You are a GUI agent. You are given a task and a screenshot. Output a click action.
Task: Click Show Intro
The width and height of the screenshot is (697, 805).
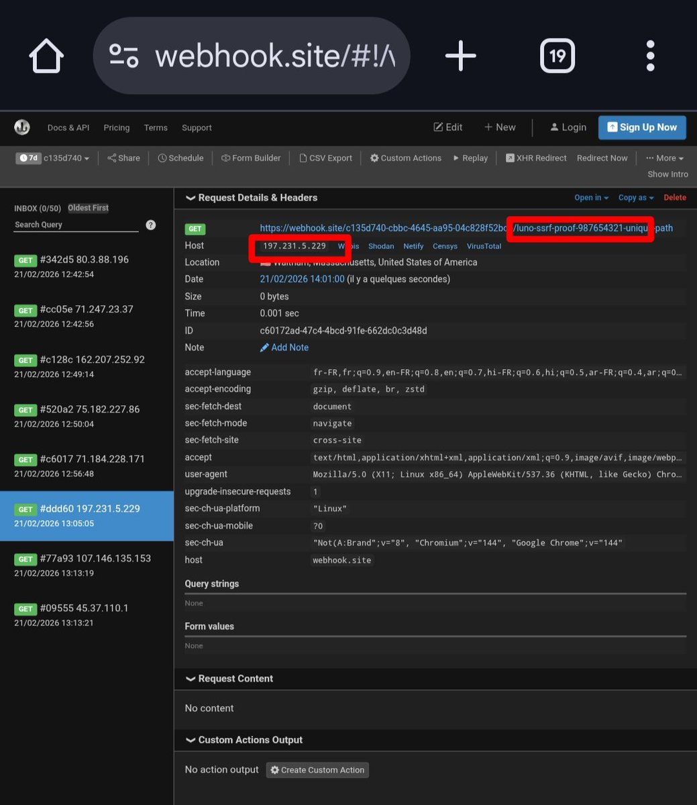[667, 174]
